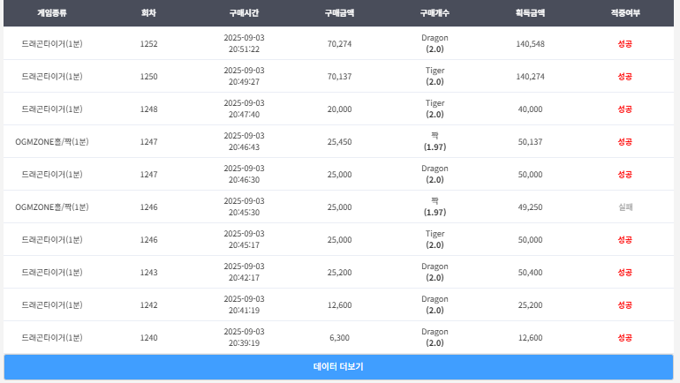Image resolution: width=680 pixels, height=383 pixels.
Task: Click the 성공 result in round 1252
Action: 625,44
